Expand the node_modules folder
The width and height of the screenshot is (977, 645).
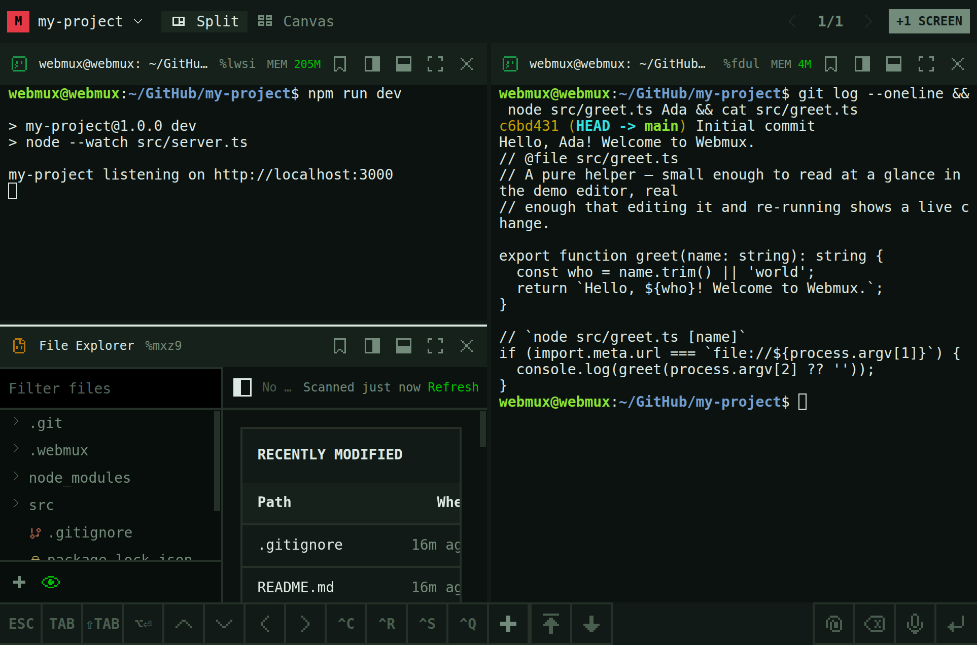(x=107, y=478)
